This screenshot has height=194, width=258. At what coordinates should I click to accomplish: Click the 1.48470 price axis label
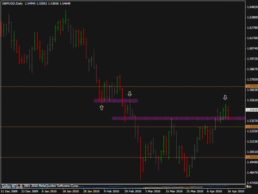pos(252,172)
